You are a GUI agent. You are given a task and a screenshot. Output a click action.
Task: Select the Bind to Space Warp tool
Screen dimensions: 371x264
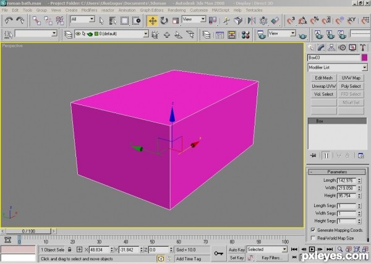[x=60, y=20]
